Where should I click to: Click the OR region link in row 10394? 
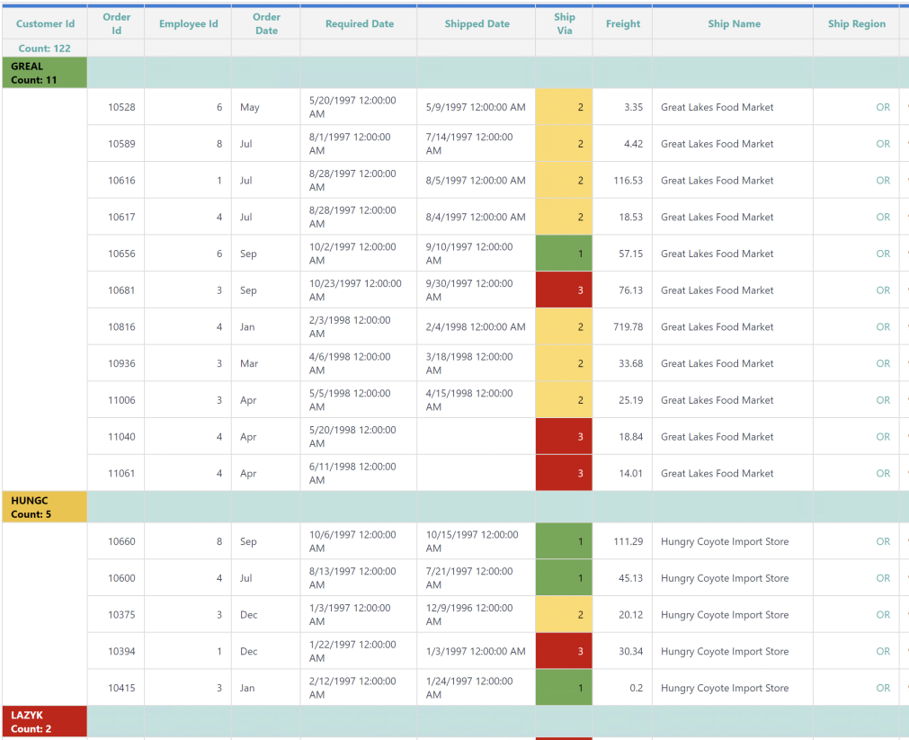[883, 651]
